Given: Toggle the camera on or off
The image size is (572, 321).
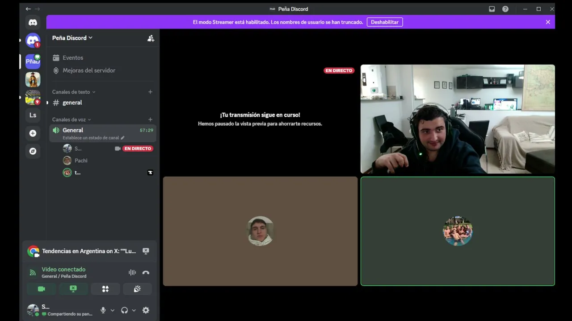Looking at the screenshot, I should [42, 289].
